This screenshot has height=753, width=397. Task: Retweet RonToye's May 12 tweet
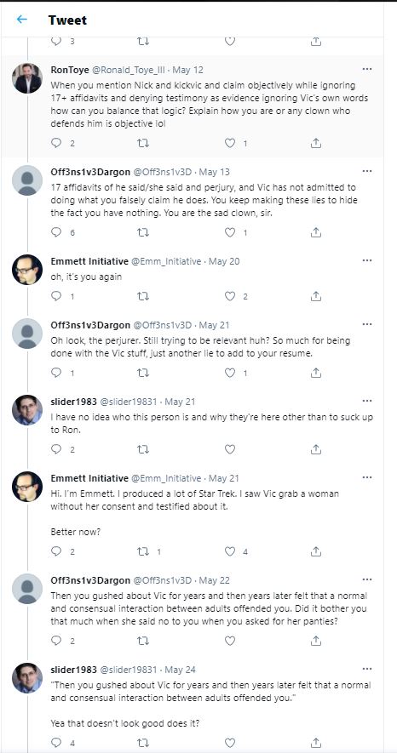[143, 143]
